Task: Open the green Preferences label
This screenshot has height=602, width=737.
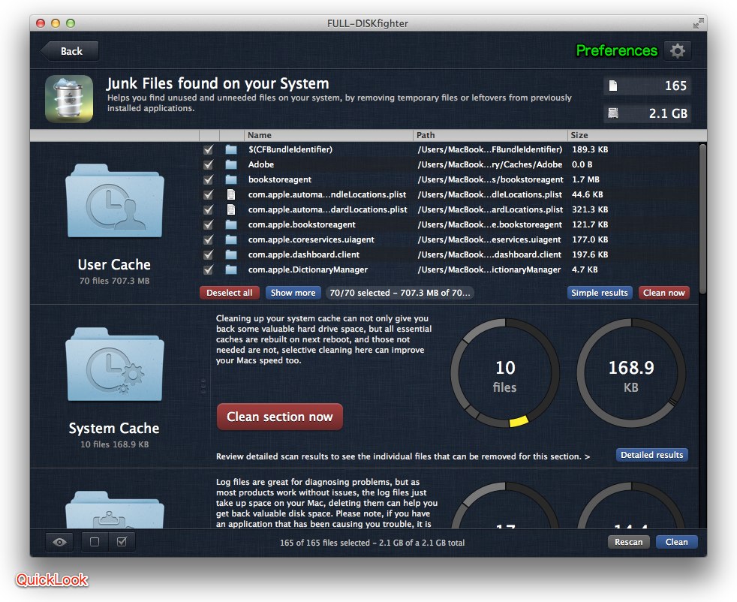Action: (x=617, y=50)
